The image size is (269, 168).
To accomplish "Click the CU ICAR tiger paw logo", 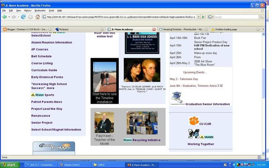I will (x=194, y=121).
